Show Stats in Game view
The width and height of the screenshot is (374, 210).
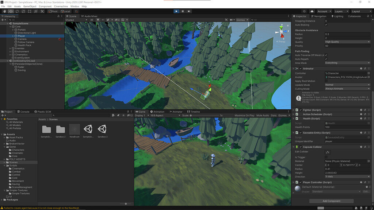[274, 116]
